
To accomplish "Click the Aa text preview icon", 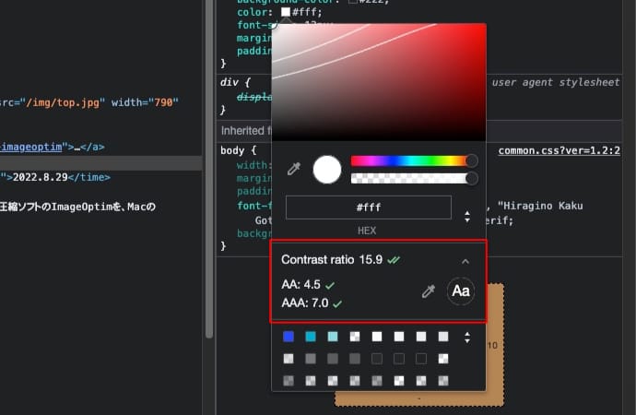I will 461,291.
